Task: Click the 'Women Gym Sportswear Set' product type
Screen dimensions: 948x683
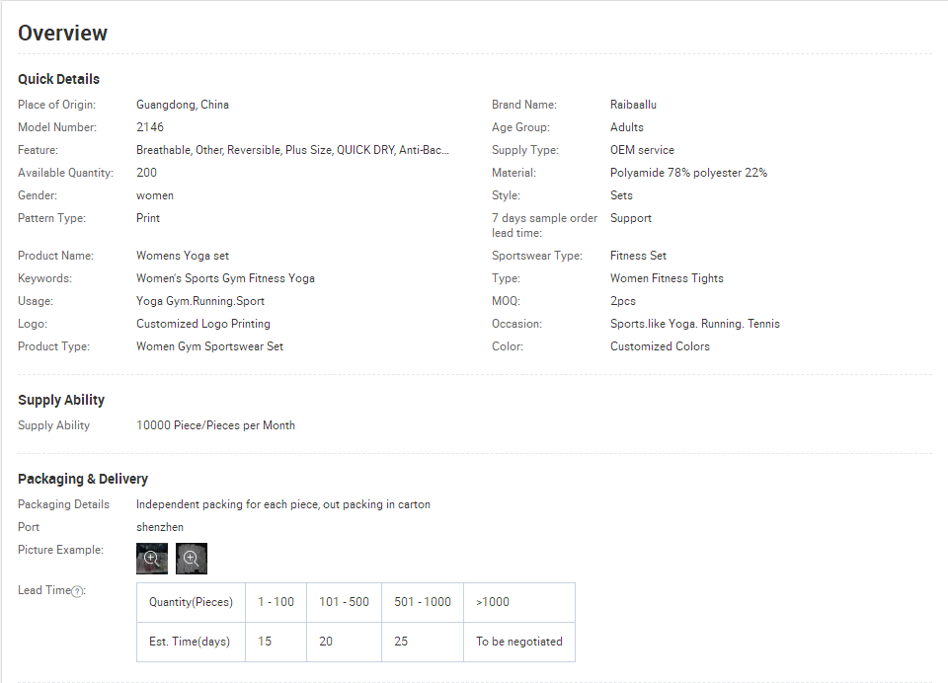Action: 209,346
